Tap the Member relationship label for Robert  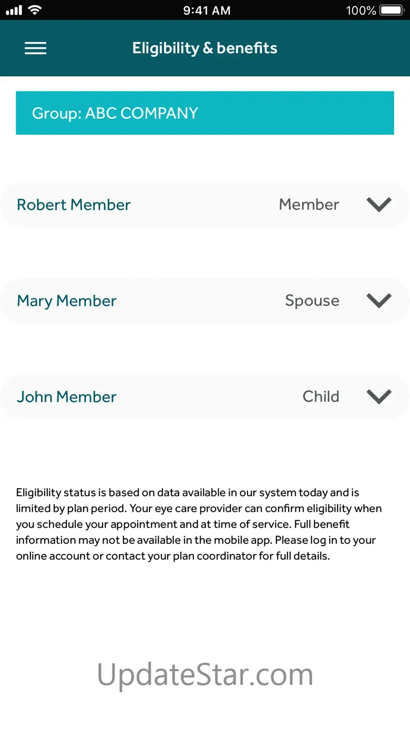click(x=309, y=204)
